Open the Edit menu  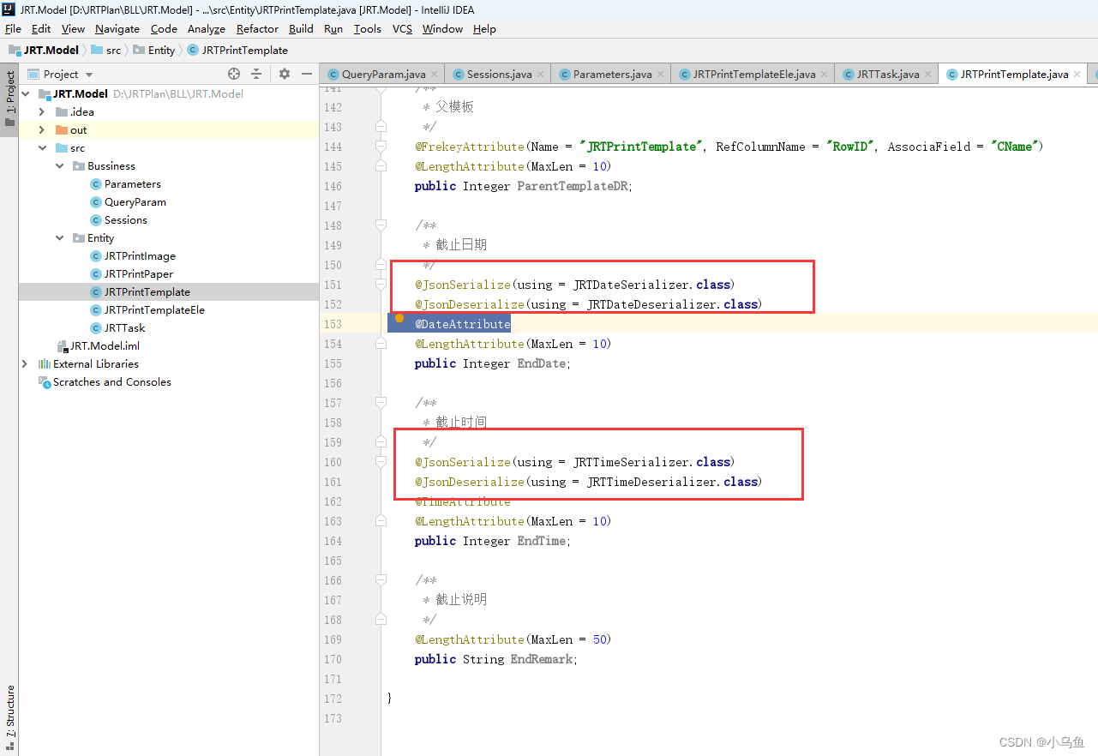[x=41, y=28]
